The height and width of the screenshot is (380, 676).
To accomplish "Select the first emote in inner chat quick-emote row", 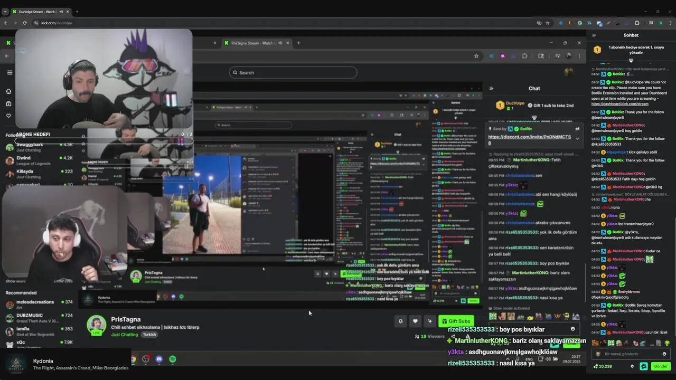I will [x=493, y=317].
